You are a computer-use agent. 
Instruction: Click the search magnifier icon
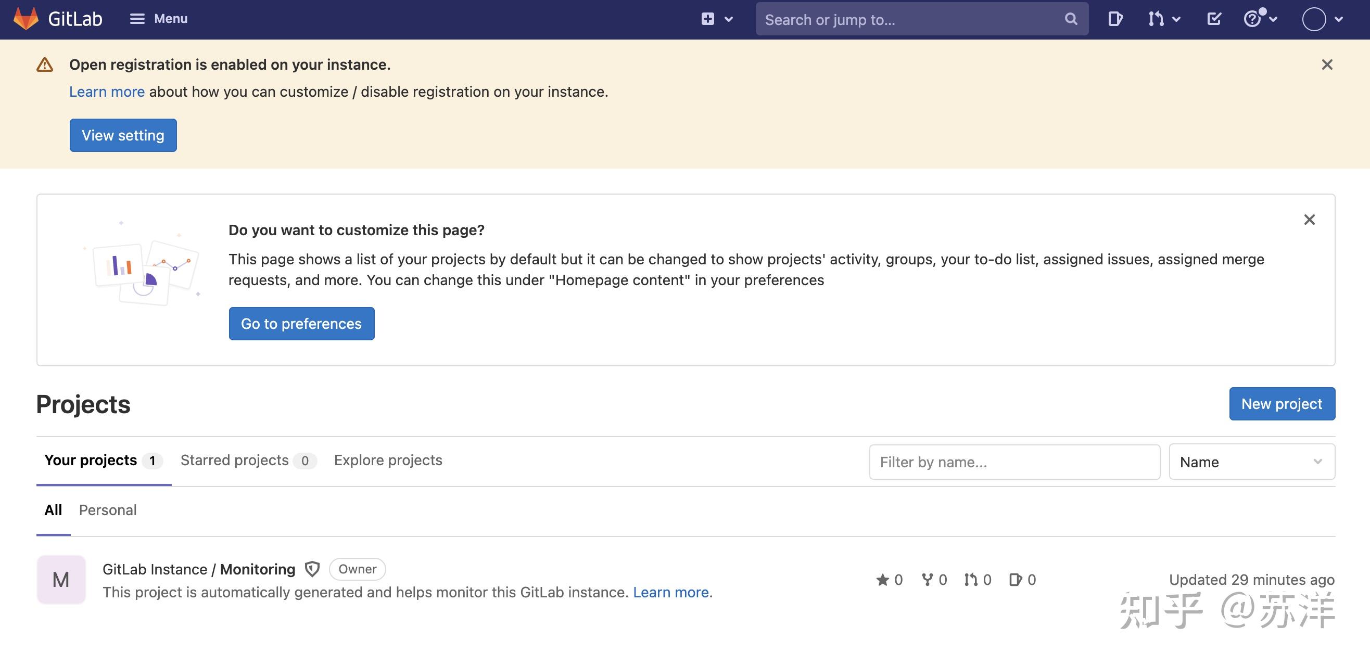pyautogui.click(x=1070, y=19)
